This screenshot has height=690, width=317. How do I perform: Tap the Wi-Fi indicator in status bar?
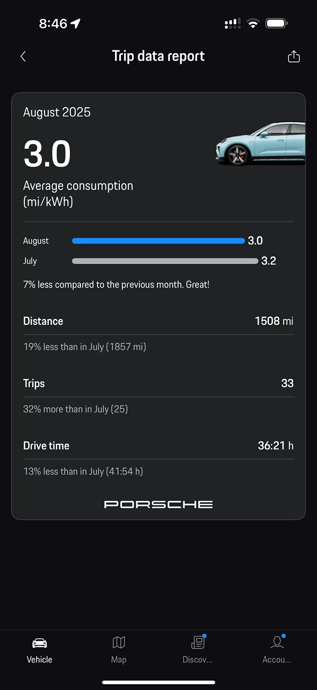pyautogui.click(x=253, y=23)
